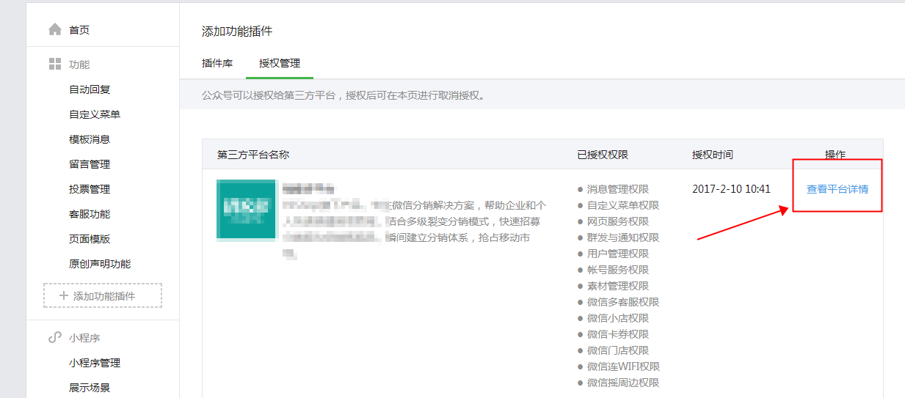Click the plus icon for adding plugins

pos(63,296)
